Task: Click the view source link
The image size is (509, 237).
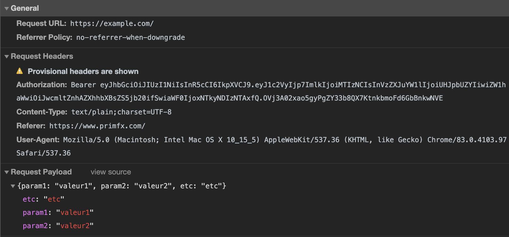Action: pos(111,172)
